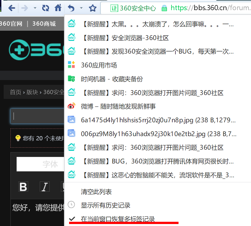Expand the dropdown next to the undo icon
251x226 pixels.
pyautogui.click(x=81, y=8)
